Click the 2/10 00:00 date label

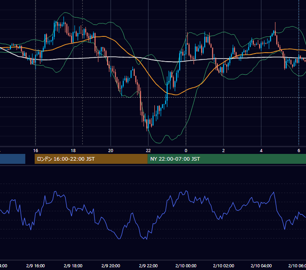pyautogui.click(x=186, y=265)
